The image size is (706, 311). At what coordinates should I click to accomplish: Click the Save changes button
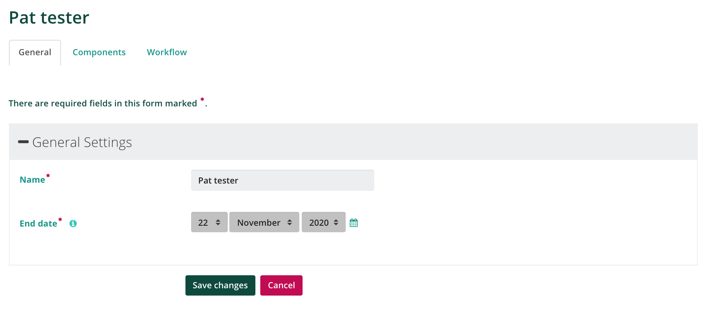coord(220,285)
